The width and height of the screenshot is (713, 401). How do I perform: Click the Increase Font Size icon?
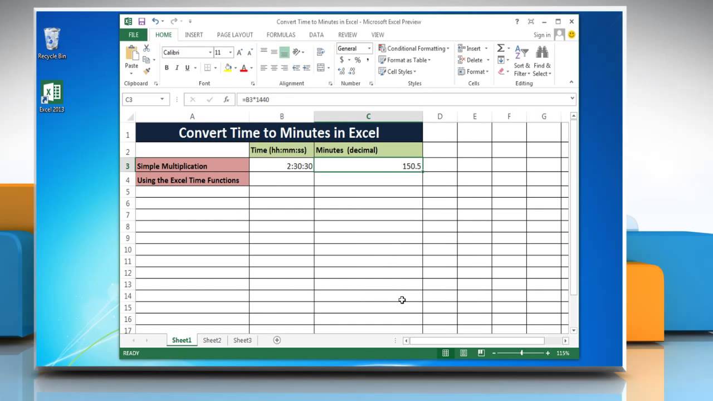pyautogui.click(x=240, y=52)
